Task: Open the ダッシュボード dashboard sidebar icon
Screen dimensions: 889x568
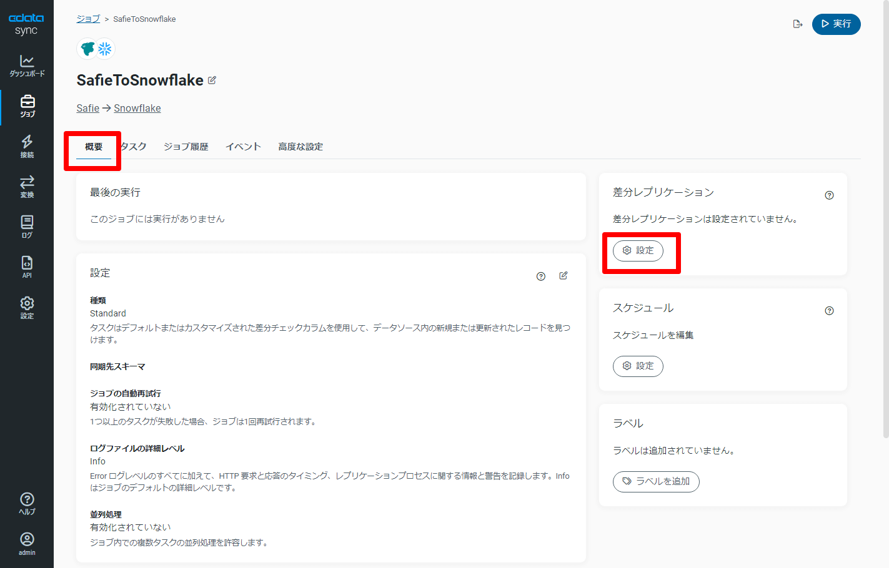Action: coord(27,66)
